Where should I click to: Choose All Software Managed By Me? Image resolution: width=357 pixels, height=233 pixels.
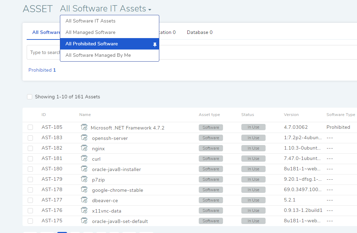[x=109, y=55]
